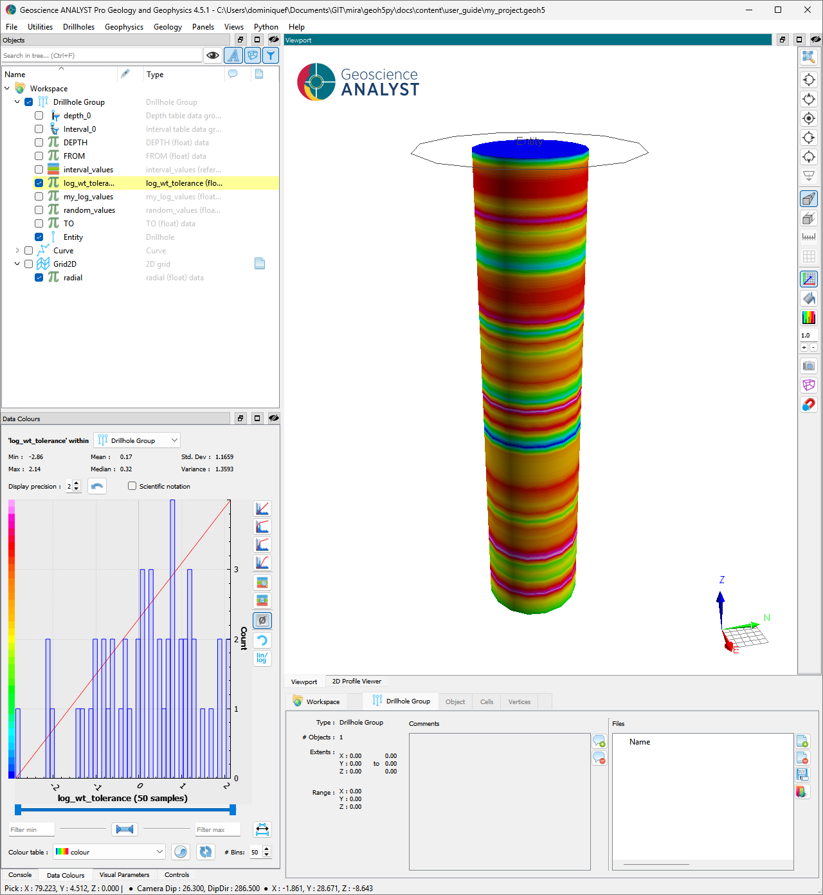Click the refresh colour table icon
Image resolution: width=823 pixels, height=895 pixels.
pos(206,852)
